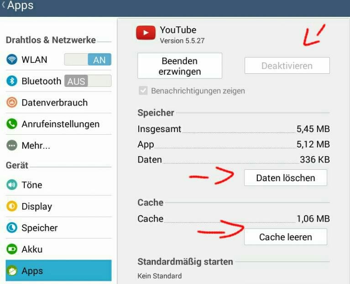Tap the YouTube app name
The image size is (350, 284).
(178, 30)
